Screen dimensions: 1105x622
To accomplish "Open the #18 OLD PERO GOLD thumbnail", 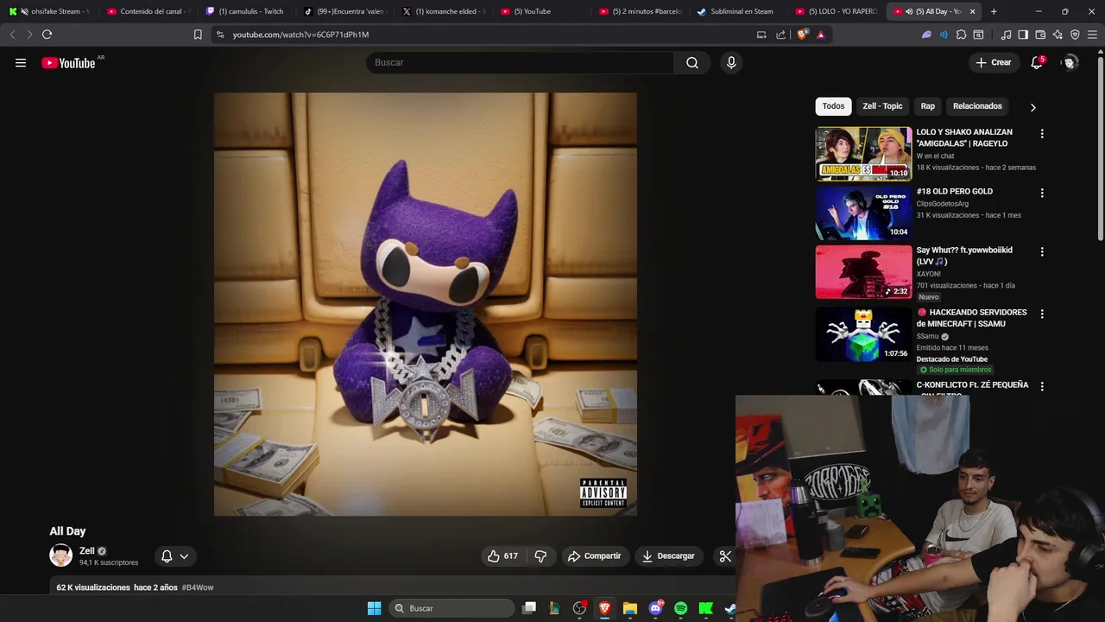I will coord(863,213).
